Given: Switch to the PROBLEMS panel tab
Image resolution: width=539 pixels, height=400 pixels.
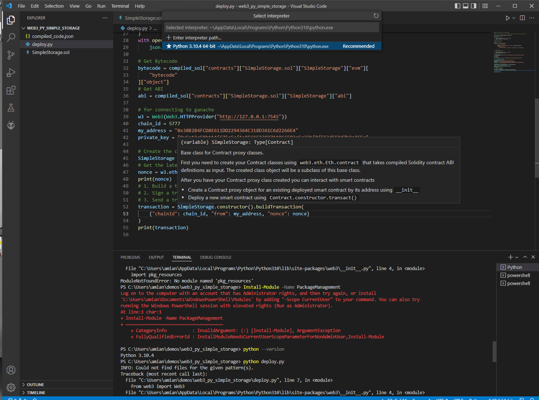Looking at the screenshot, I should [x=130, y=257].
